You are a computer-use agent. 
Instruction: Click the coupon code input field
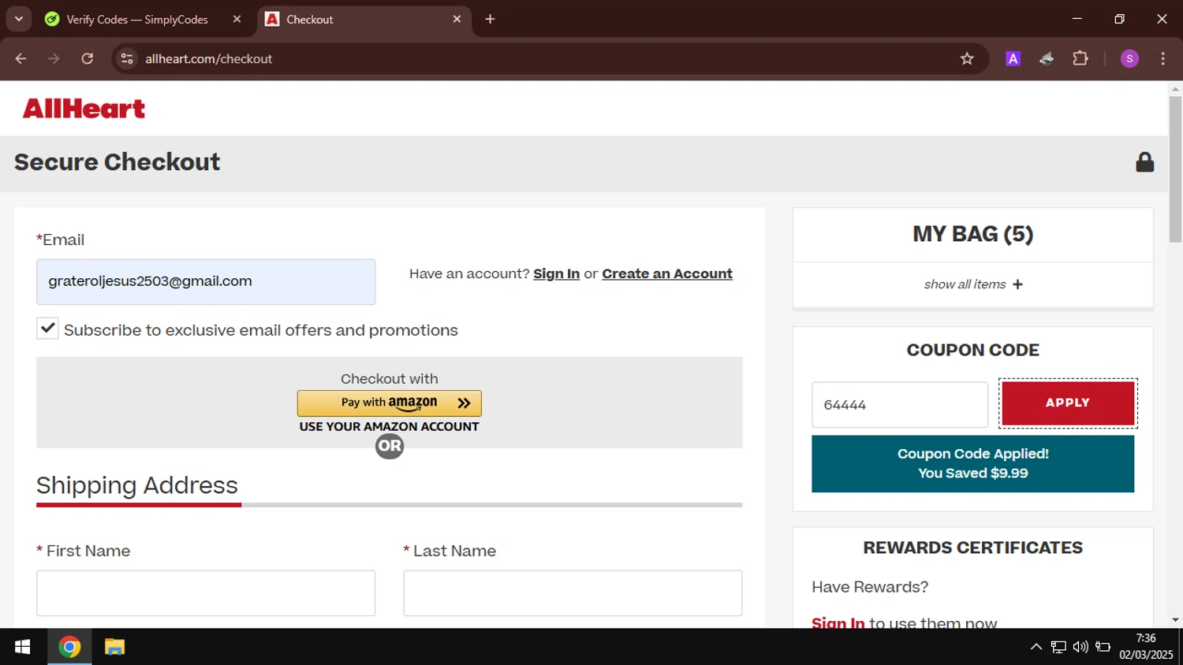click(900, 405)
